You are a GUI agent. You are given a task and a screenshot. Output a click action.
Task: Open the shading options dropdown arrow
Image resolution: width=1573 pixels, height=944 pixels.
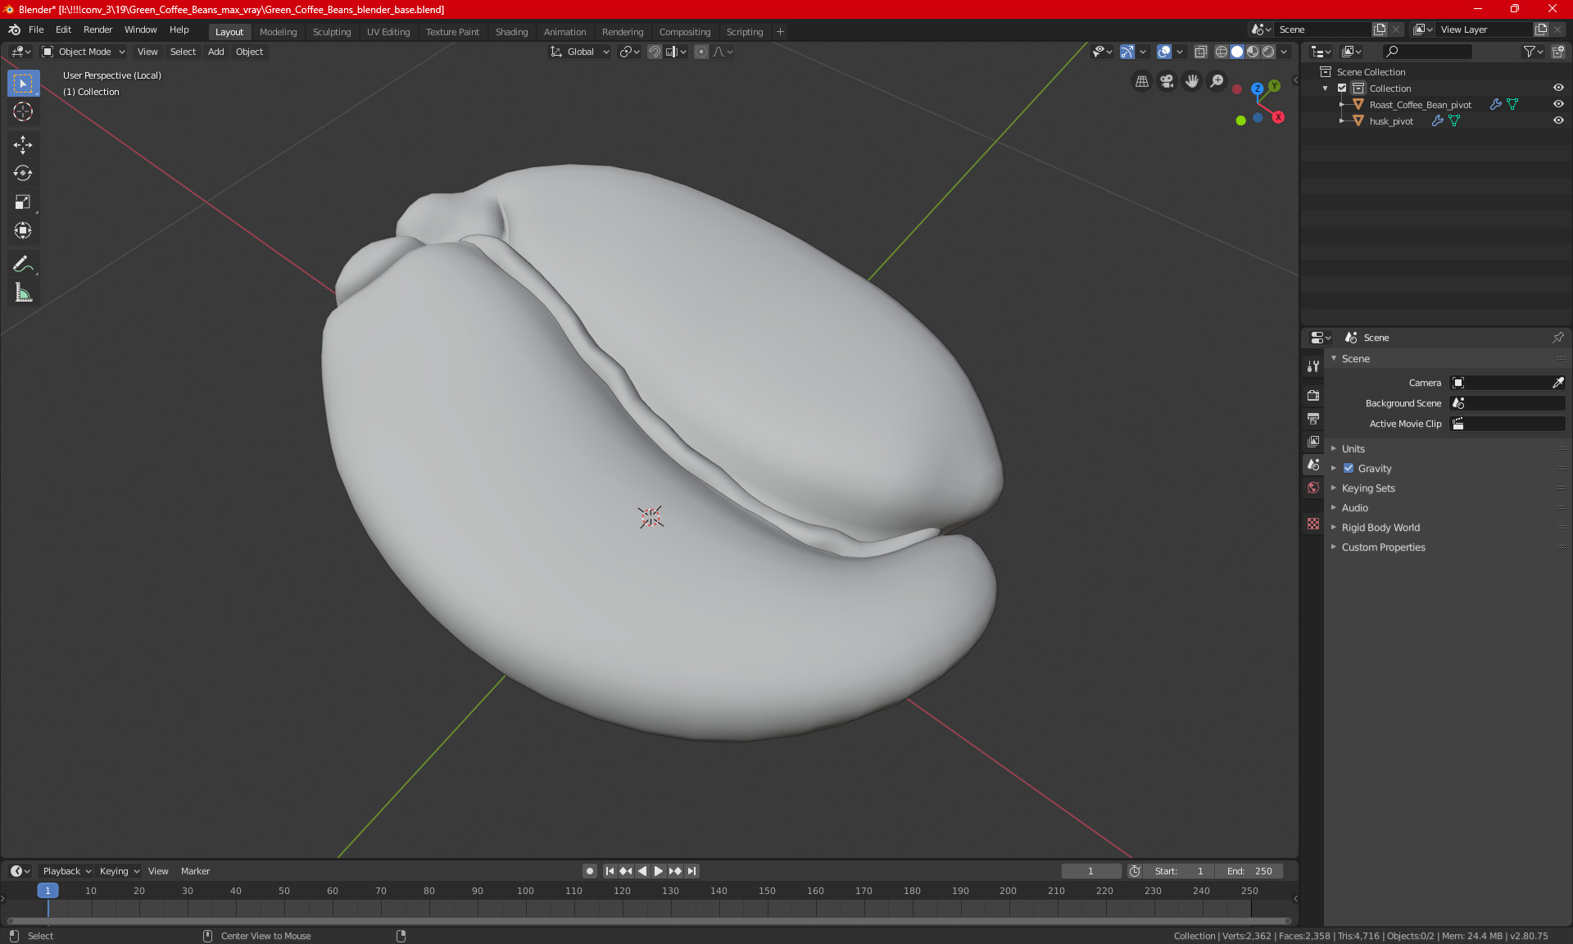(1284, 52)
